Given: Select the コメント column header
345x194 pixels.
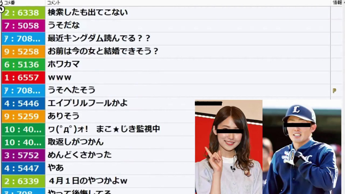Looking at the screenshot, I should click(54, 3).
